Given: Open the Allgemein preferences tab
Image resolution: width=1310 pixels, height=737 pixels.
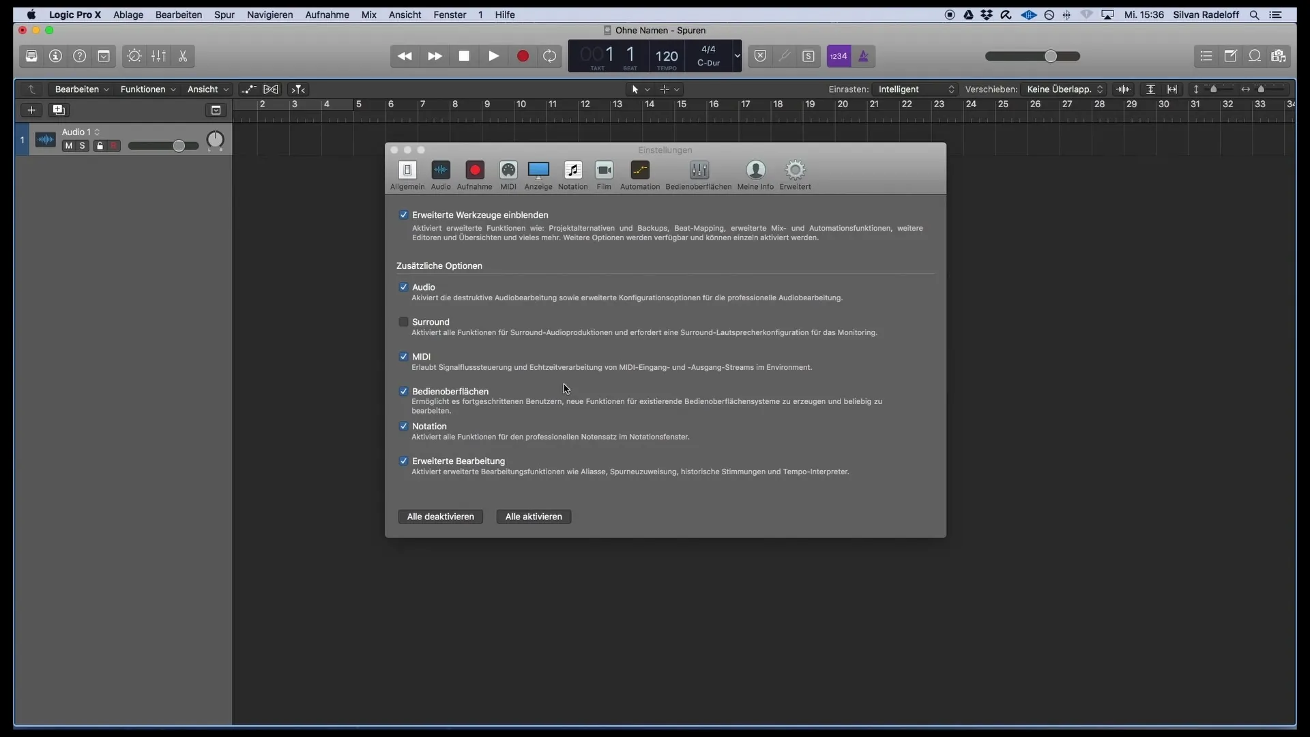Looking at the screenshot, I should click(407, 175).
